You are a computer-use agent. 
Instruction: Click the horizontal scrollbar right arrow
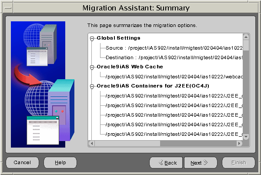point(239,143)
